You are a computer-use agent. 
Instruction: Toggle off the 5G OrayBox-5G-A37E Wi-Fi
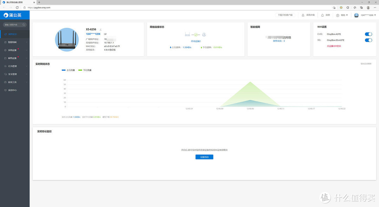pos(368,40)
